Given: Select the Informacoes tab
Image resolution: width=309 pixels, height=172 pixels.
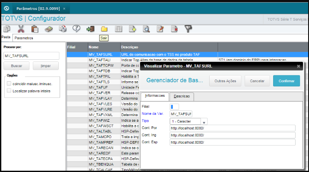Looking at the screenshot, I should pyautogui.click(x=155, y=96).
